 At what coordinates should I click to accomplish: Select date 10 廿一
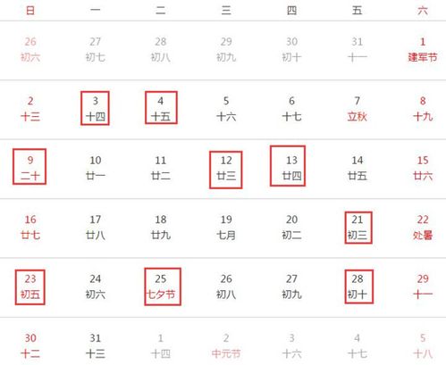(x=96, y=168)
